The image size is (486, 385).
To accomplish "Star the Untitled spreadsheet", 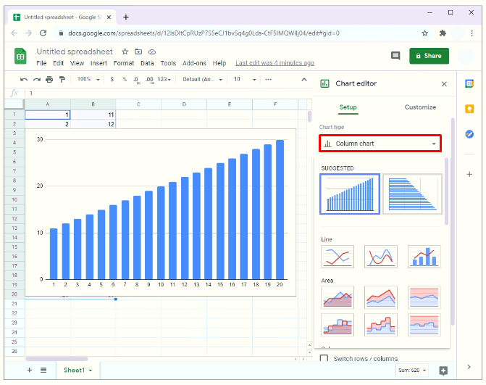I will 125,51.
